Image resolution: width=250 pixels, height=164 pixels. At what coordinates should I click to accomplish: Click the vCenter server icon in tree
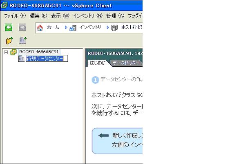tap(13, 52)
